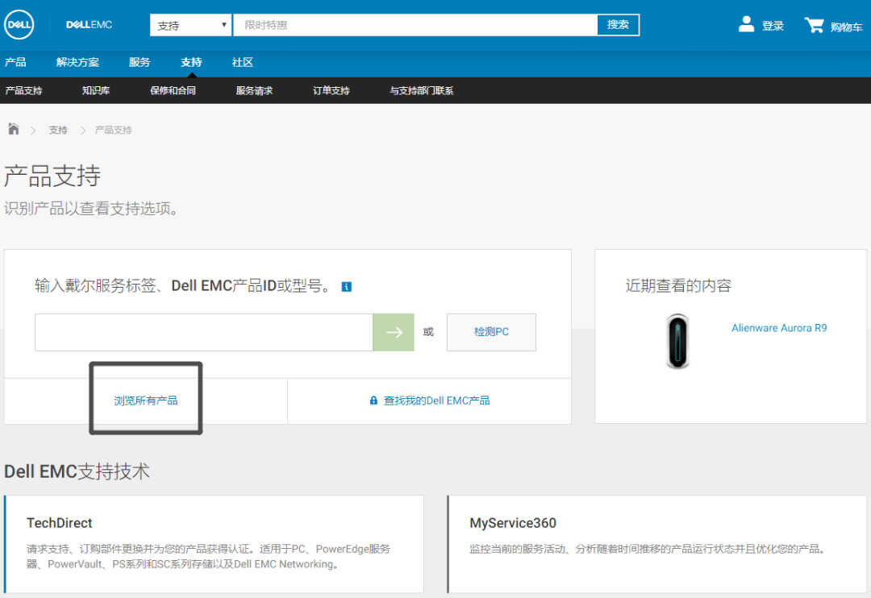Open the 社区 main menu
This screenshot has height=598, width=871.
[242, 62]
